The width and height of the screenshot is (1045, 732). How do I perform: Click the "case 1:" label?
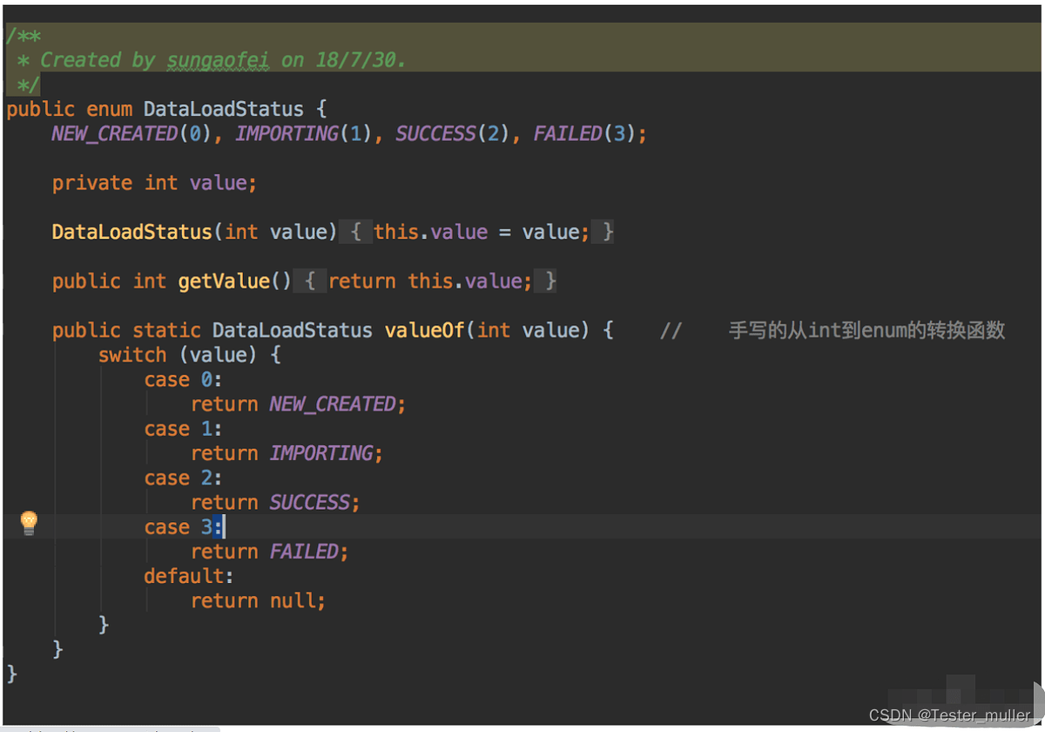coord(184,429)
